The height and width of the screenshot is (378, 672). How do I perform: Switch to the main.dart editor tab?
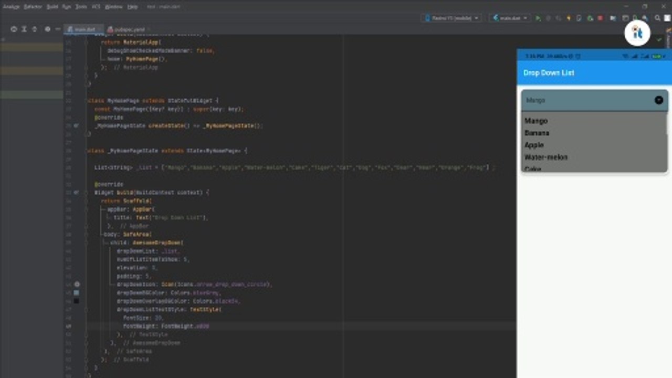[x=84, y=29]
